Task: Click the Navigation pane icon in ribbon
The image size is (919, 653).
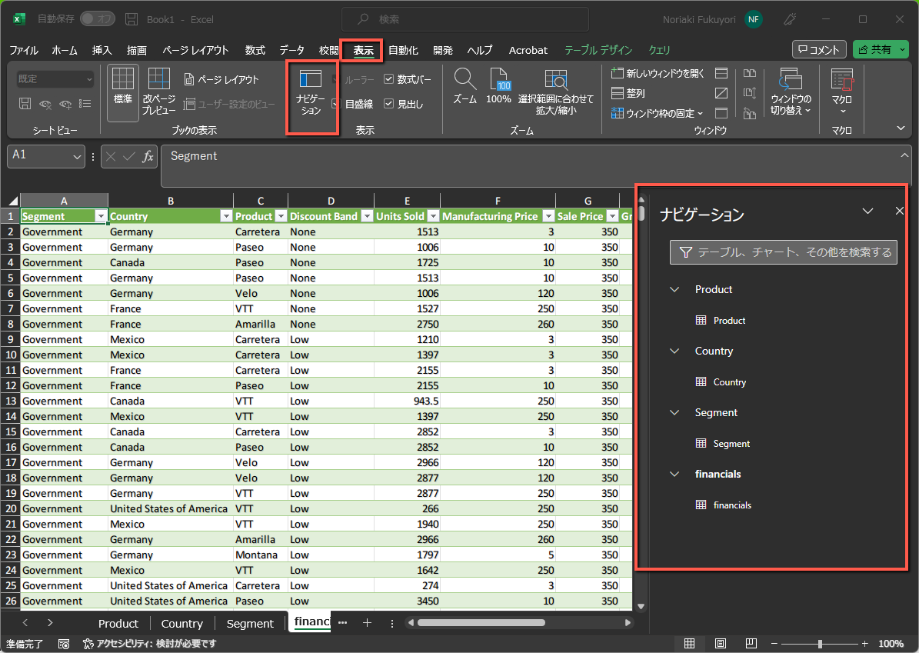Action: point(311,78)
